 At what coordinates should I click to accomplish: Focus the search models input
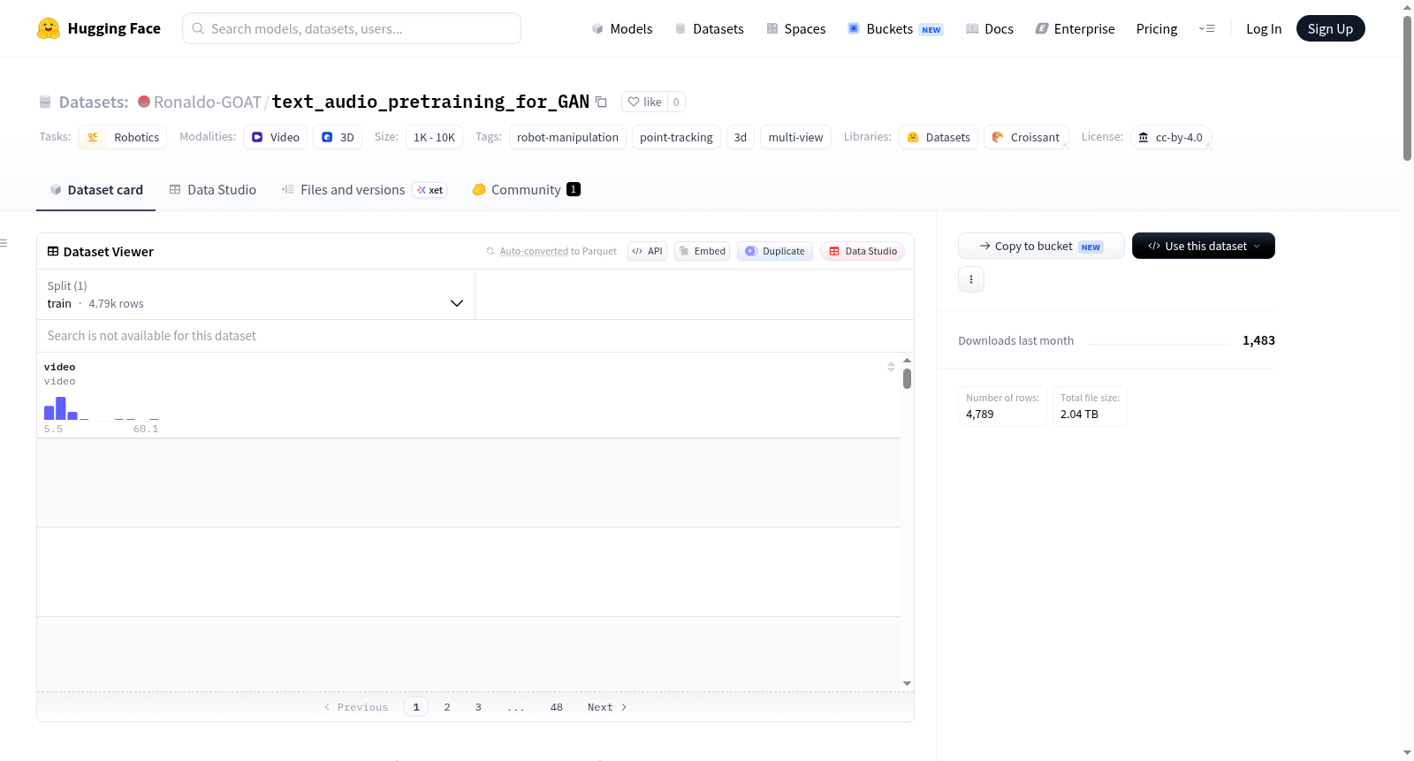click(352, 28)
